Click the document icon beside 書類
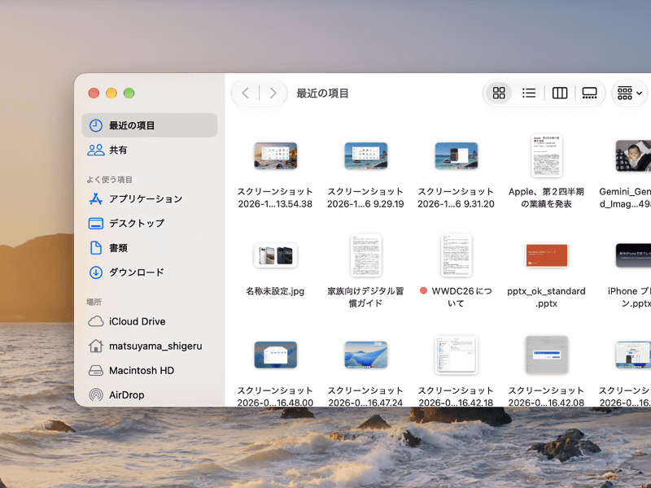 [x=96, y=248]
